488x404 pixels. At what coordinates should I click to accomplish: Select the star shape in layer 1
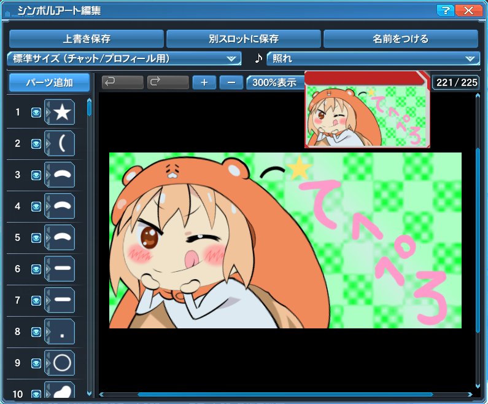point(62,112)
